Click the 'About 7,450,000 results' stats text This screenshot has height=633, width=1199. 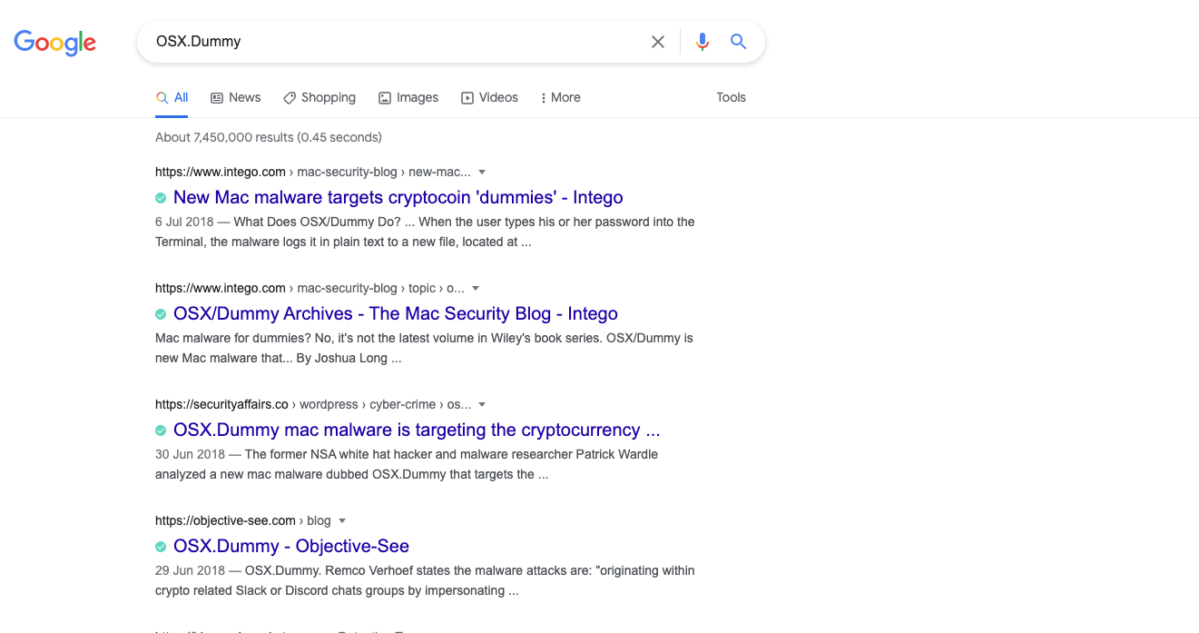pos(269,138)
